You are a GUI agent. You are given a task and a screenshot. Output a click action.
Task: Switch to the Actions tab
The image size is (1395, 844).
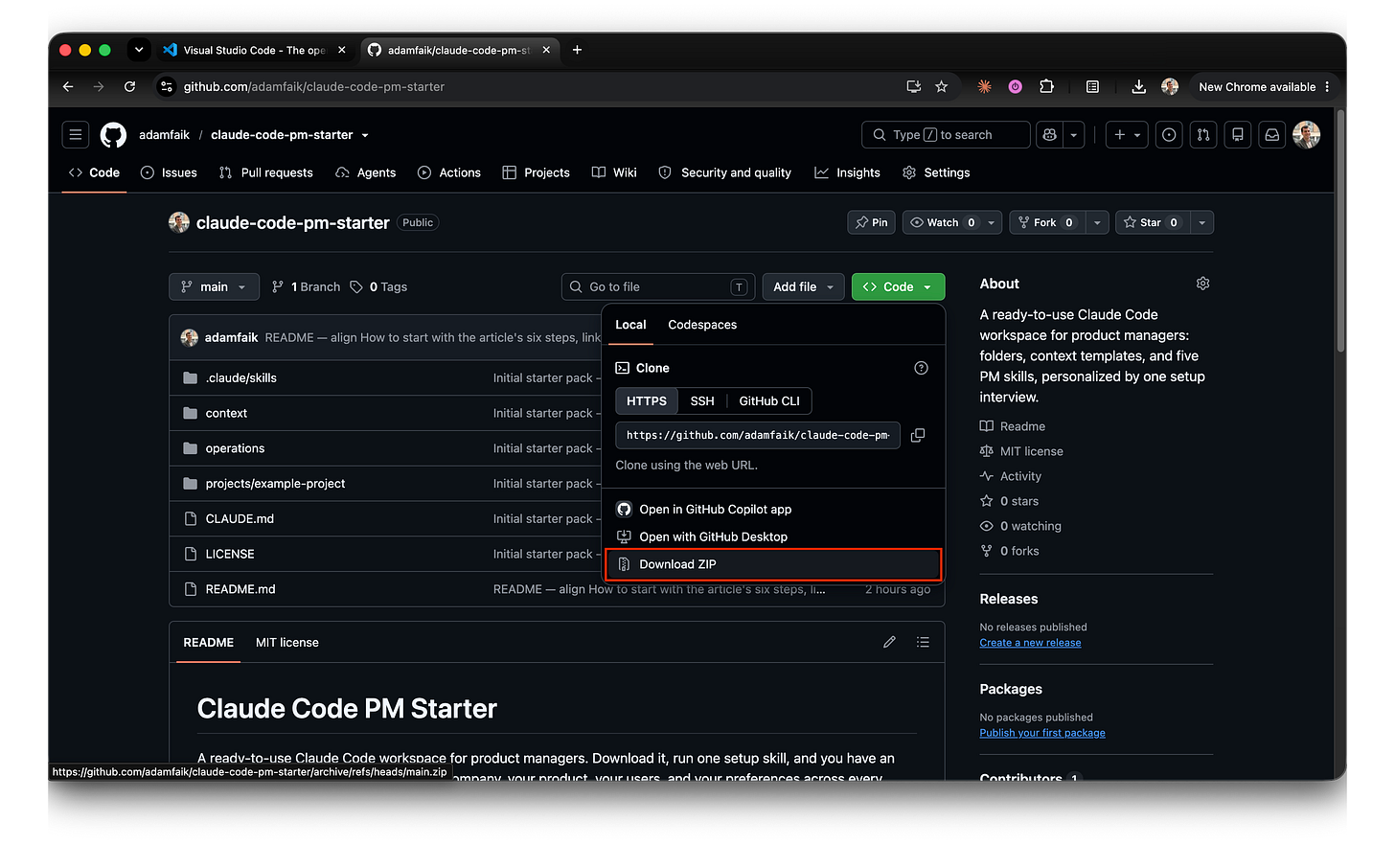(449, 172)
